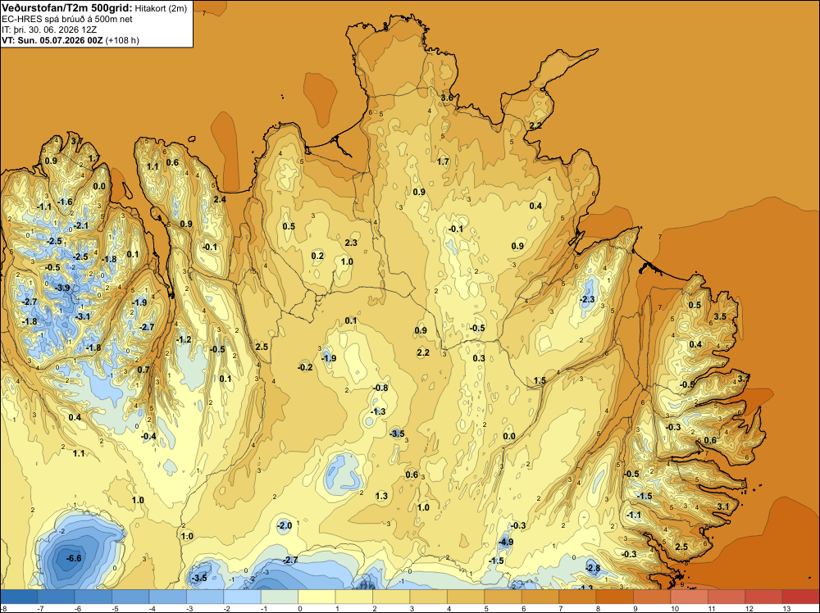Click the 2.2 label on northeast peninsula
This screenshot has height=613, width=820.
pos(535,125)
